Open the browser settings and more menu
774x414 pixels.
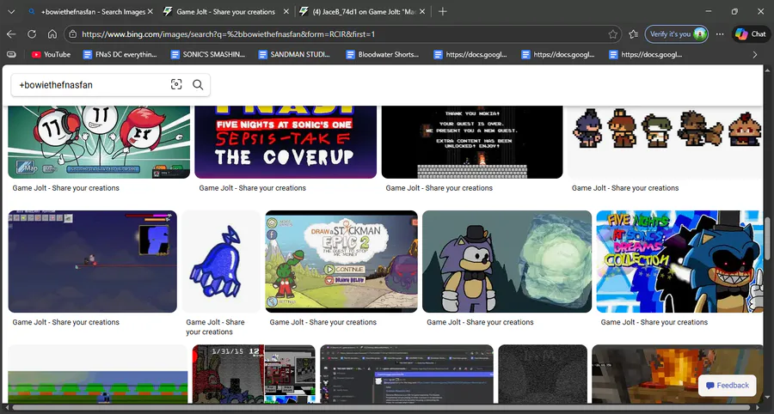pos(720,34)
